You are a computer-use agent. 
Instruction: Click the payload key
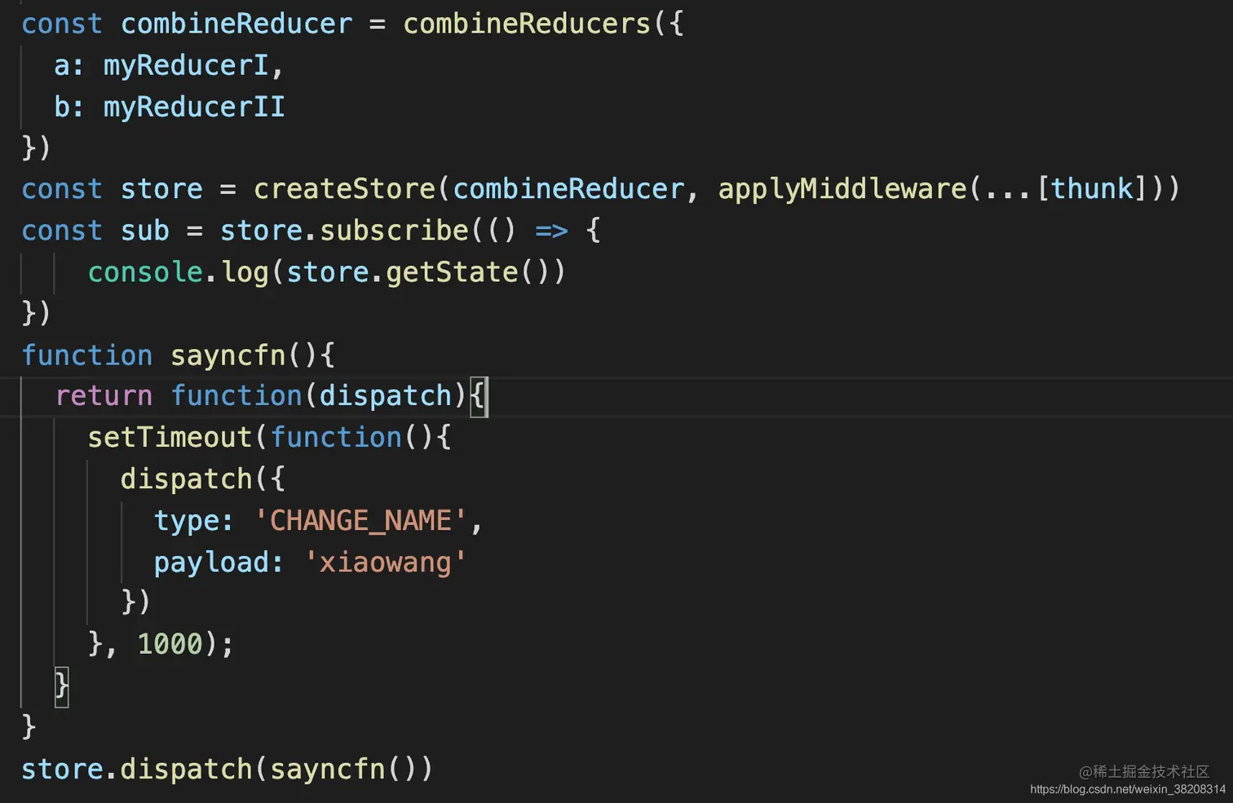click(x=211, y=563)
